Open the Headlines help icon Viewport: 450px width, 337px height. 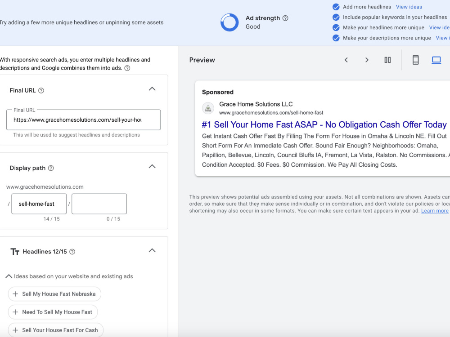tap(72, 252)
